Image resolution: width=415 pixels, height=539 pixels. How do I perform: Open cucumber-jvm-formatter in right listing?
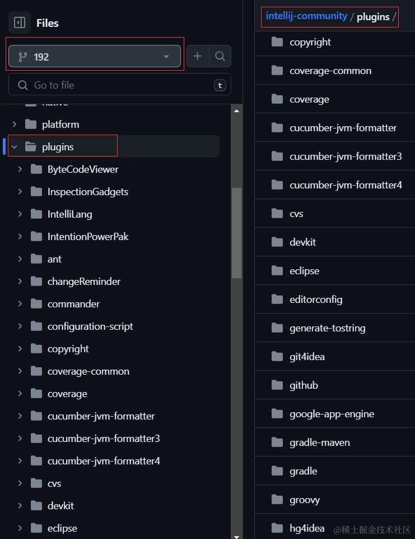[343, 128]
